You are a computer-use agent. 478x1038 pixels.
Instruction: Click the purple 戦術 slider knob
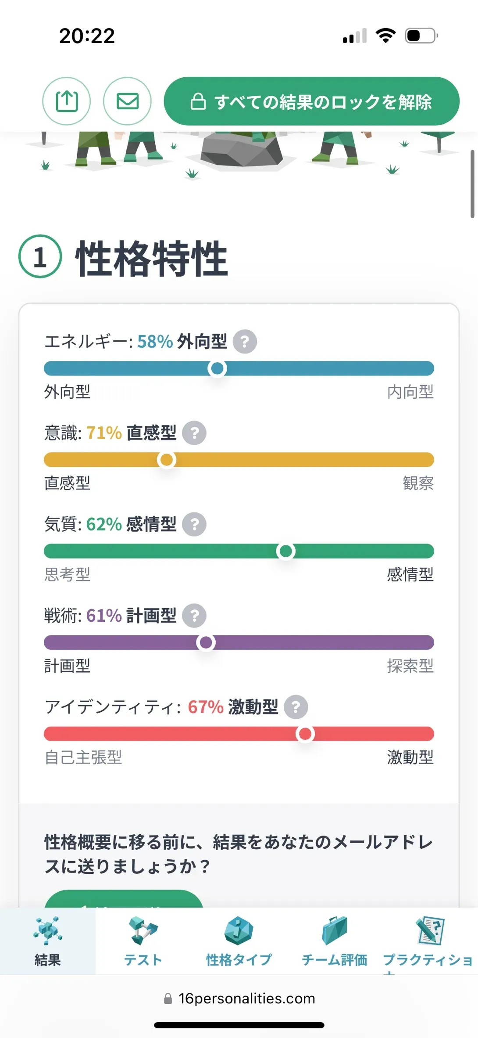coord(206,642)
